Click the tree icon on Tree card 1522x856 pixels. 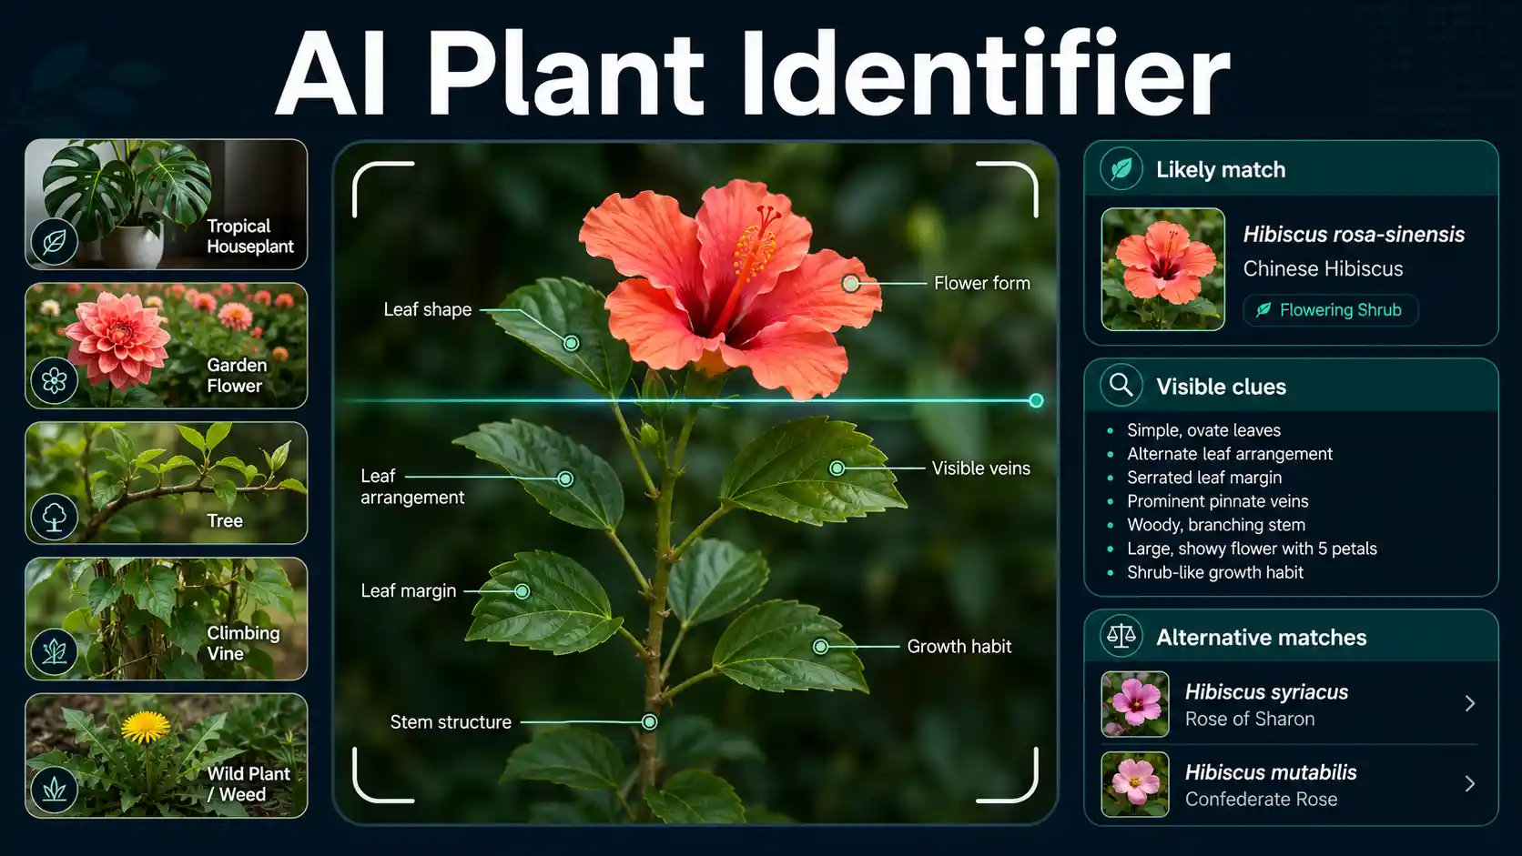55,517
